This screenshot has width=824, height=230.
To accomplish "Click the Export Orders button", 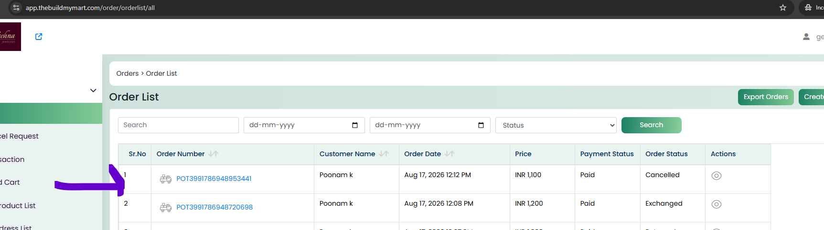I will tap(766, 97).
